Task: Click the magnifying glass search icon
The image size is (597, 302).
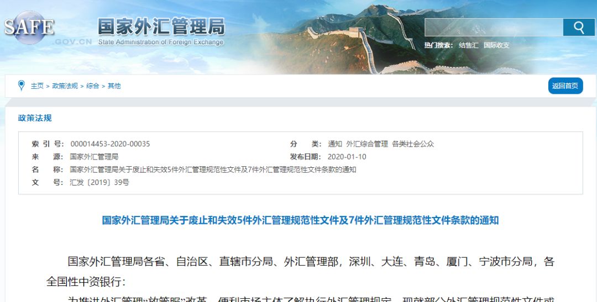Action: click(579, 28)
